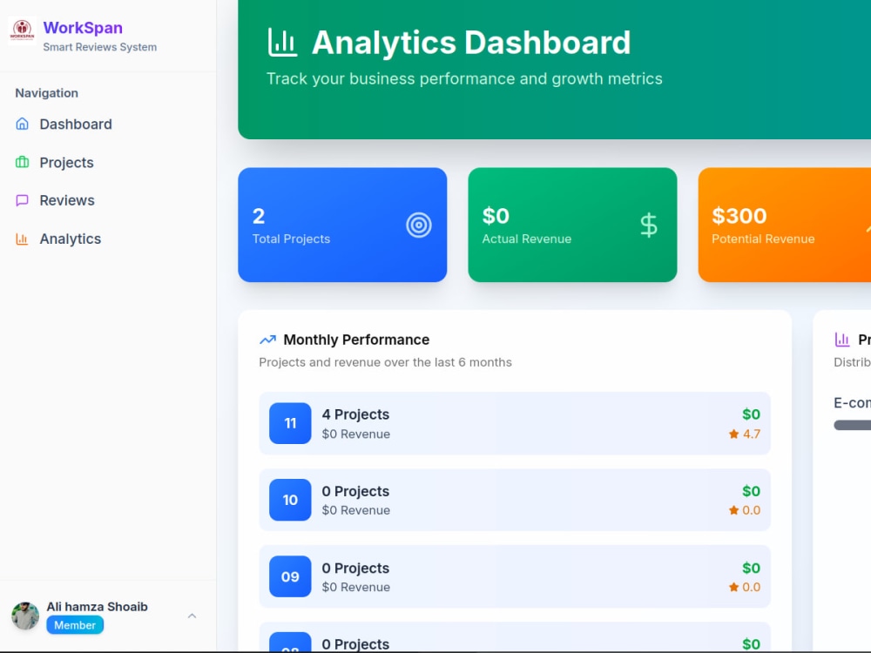Screen dimensions: 871x653
Task: Click the WorkSpan brand title
Action: 83,28
